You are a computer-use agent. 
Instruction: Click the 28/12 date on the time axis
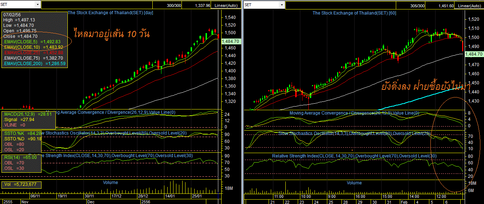coord(143,196)
